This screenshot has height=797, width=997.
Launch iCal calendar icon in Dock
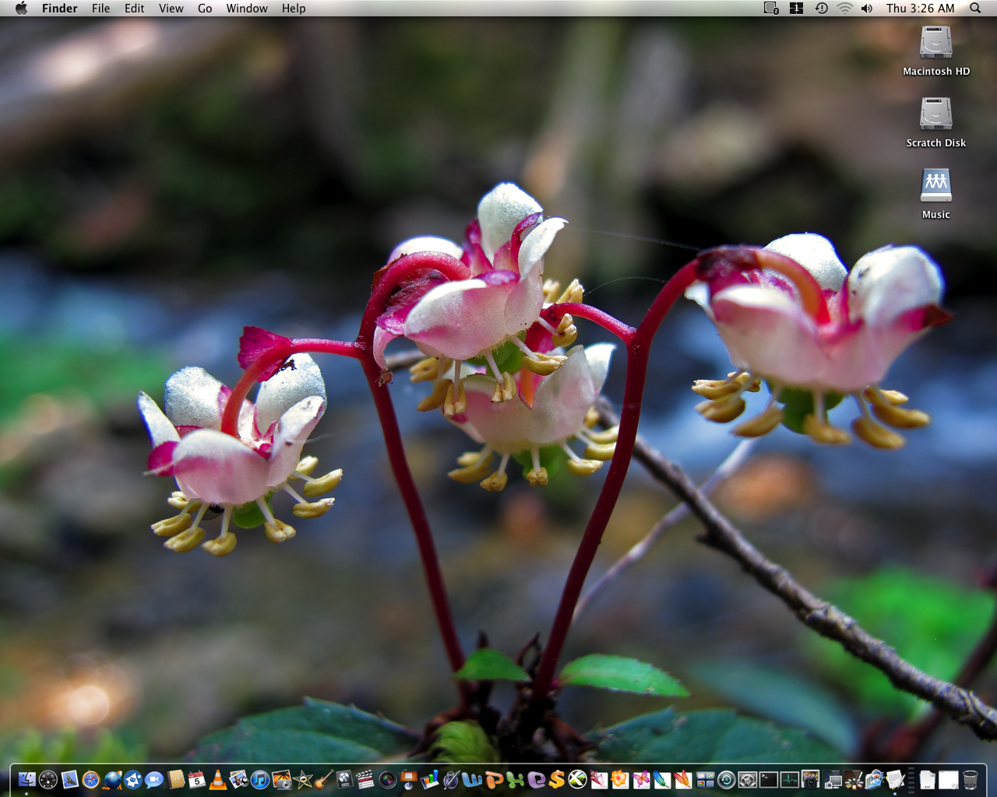(x=197, y=779)
